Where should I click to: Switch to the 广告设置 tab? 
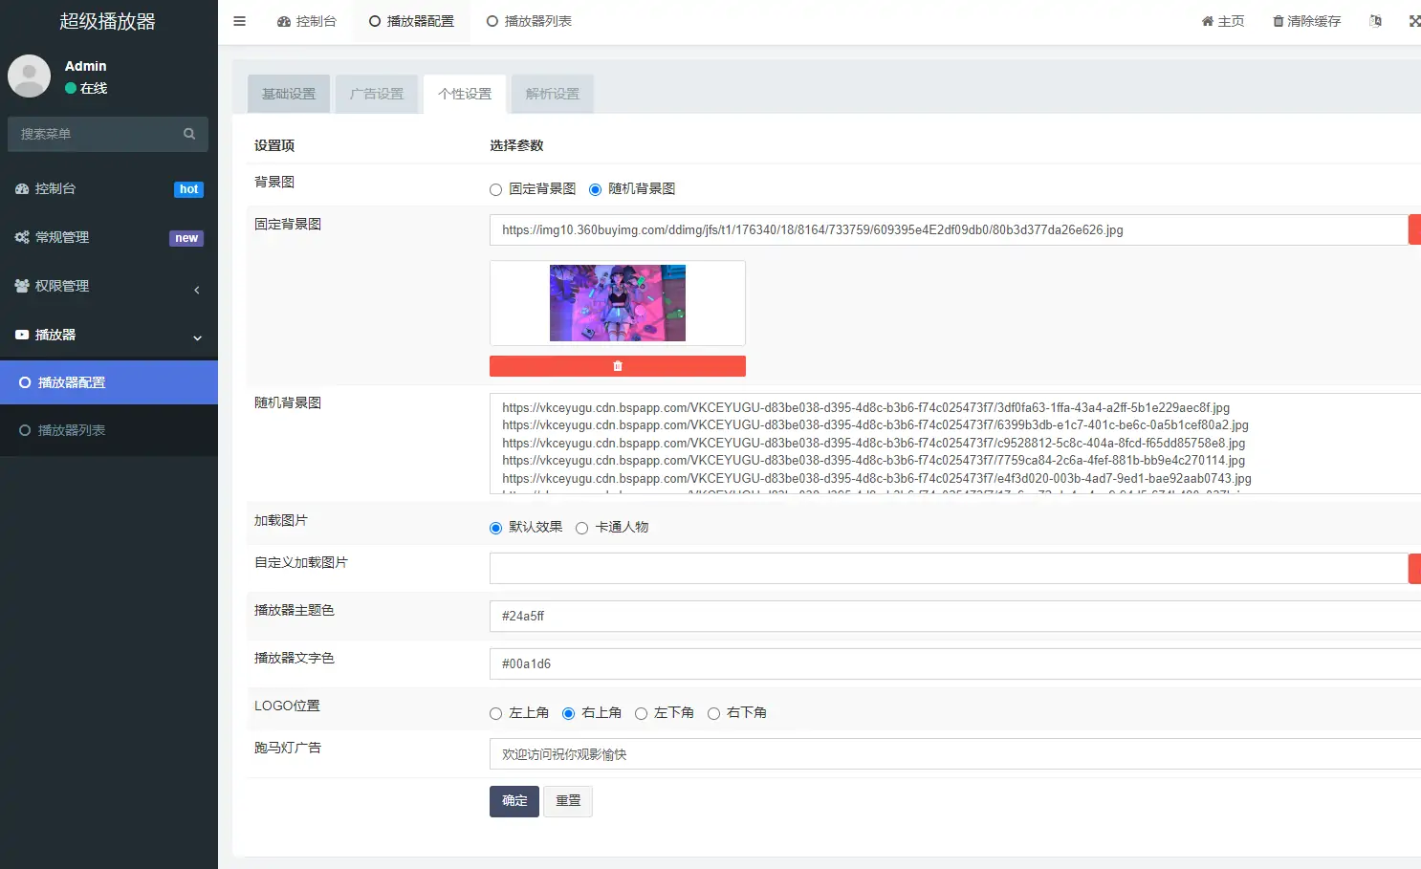[377, 93]
